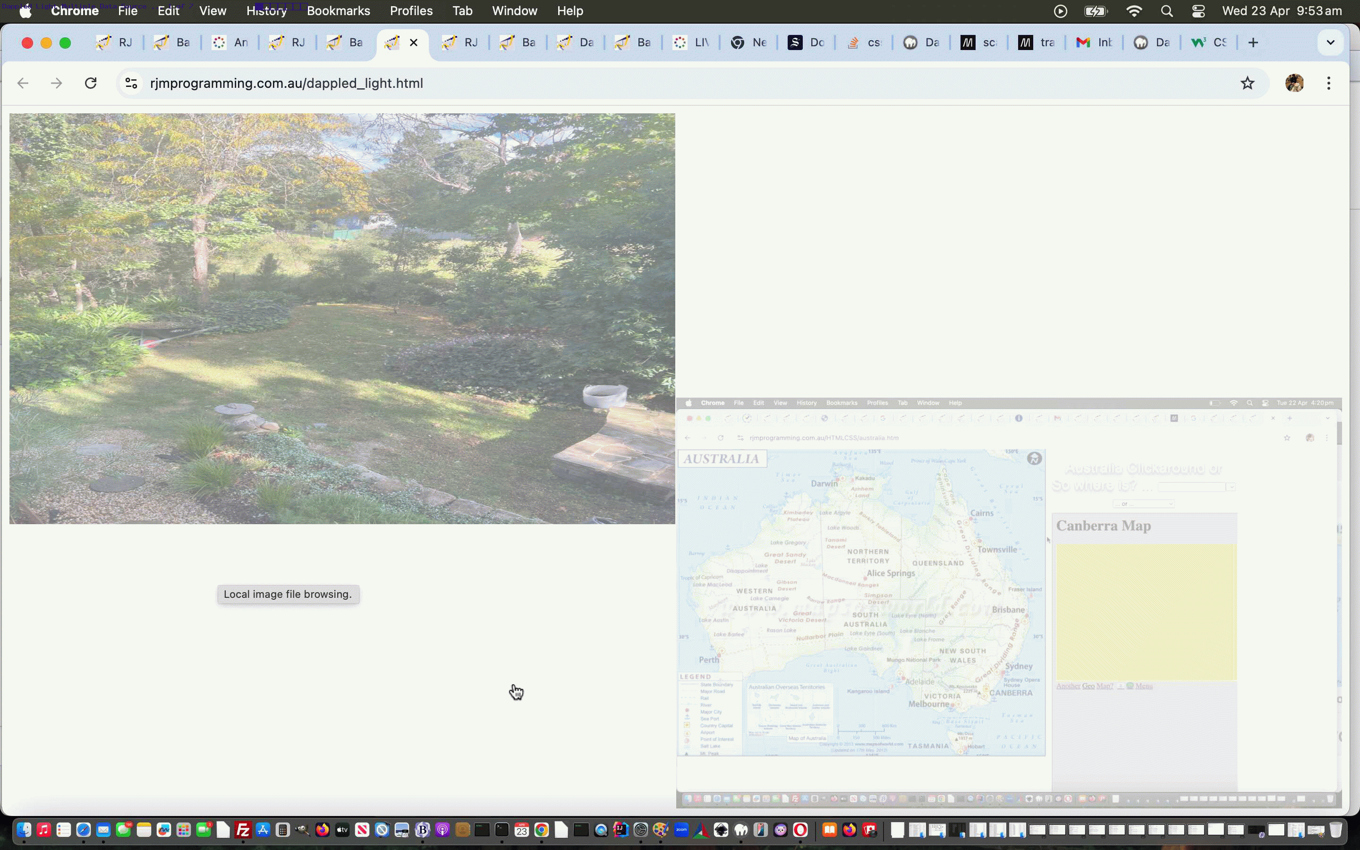Open Finder from the Dock
The height and width of the screenshot is (850, 1360).
point(24,830)
